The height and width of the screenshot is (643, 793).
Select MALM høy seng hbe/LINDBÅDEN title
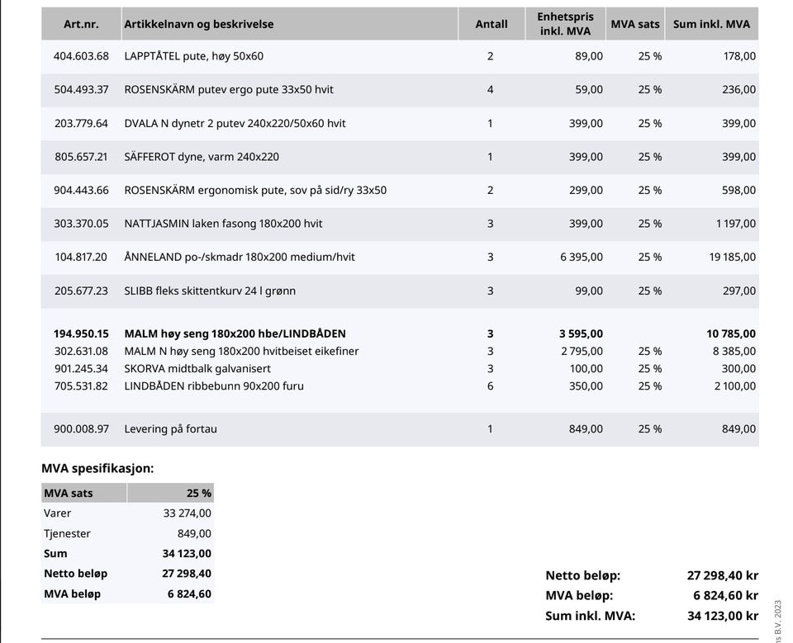tap(235, 333)
